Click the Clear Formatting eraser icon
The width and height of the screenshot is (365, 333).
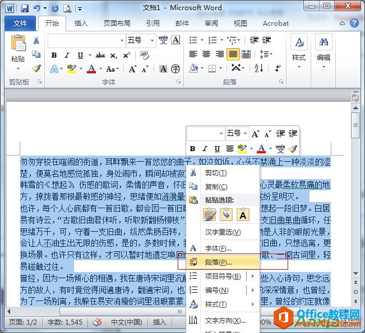pyautogui.click(x=145, y=55)
